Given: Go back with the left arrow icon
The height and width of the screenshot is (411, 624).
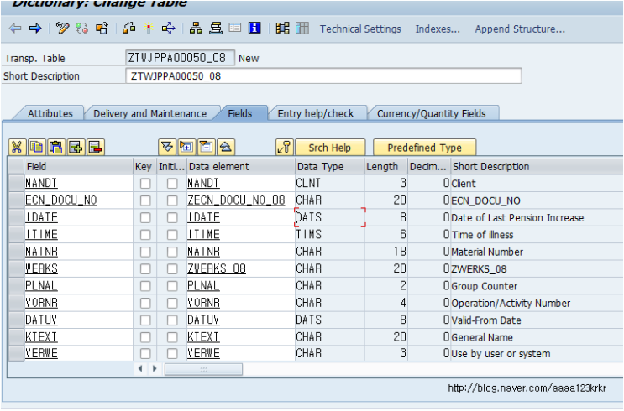Looking at the screenshot, I should click(x=15, y=29).
